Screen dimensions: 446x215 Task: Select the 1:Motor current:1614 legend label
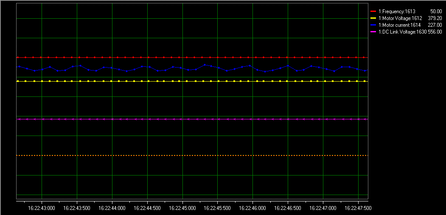click(x=400, y=25)
